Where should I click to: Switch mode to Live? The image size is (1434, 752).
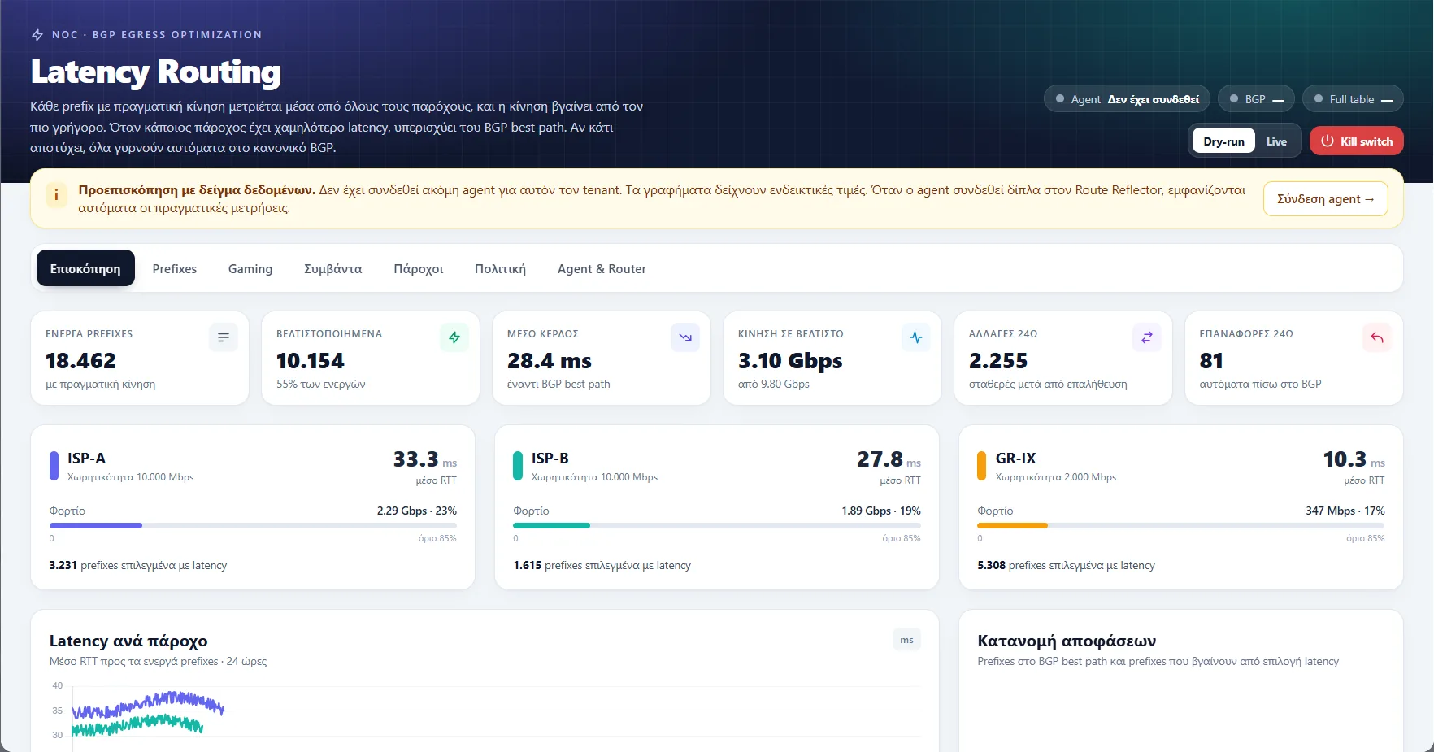(x=1276, y=141)
